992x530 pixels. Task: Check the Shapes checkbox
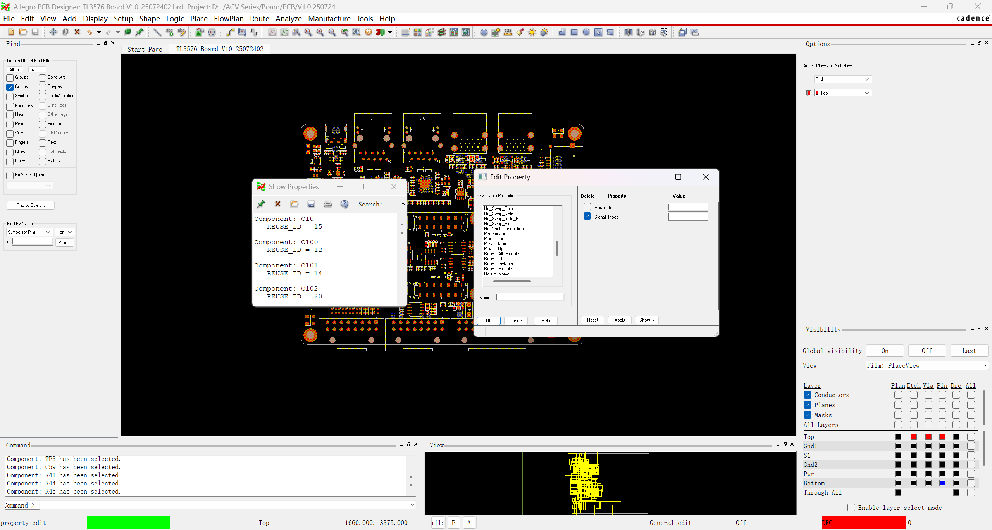click(x=43, y=87)
